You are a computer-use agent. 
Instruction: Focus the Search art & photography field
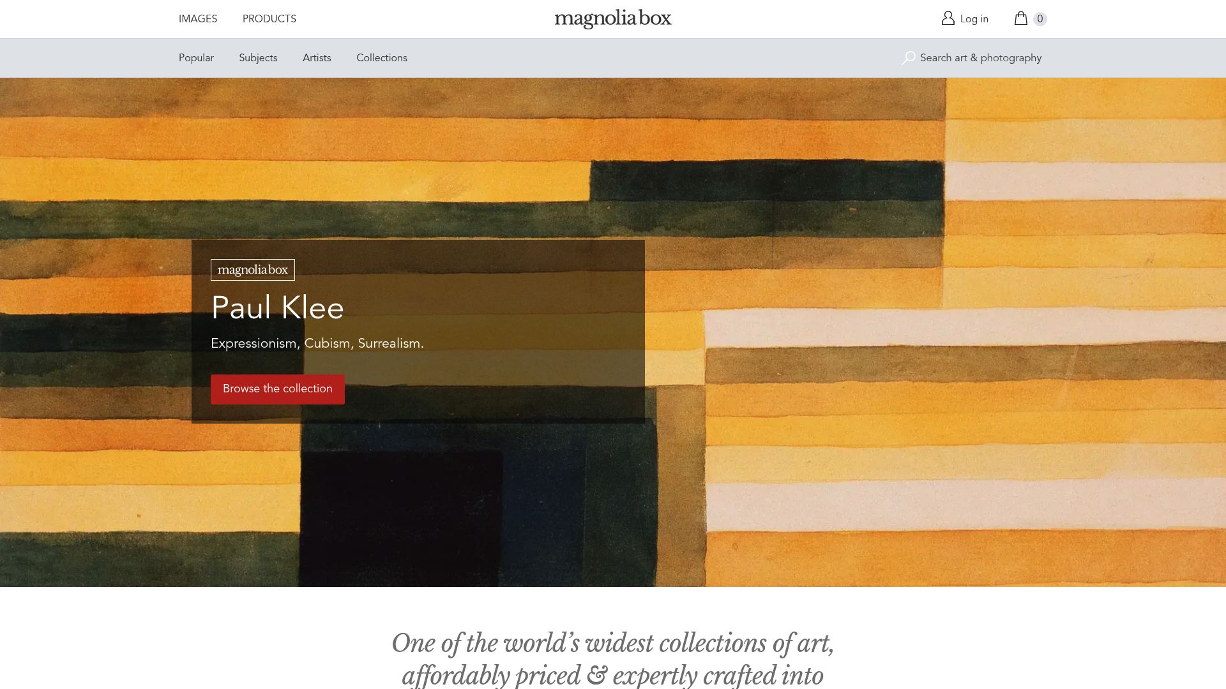(981, 58)
